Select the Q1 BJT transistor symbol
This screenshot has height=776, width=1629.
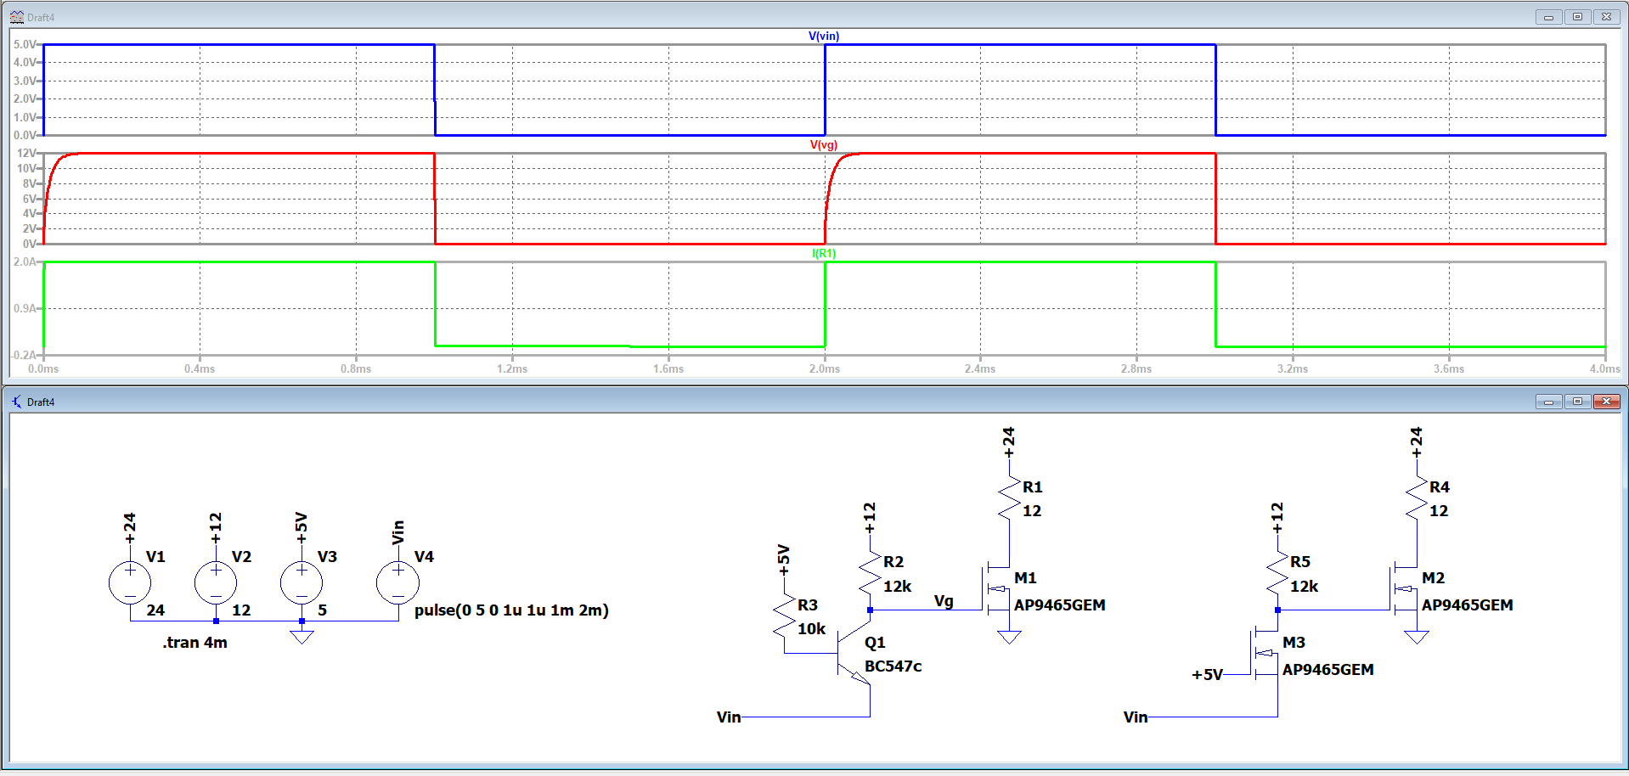tap(854, 654)
